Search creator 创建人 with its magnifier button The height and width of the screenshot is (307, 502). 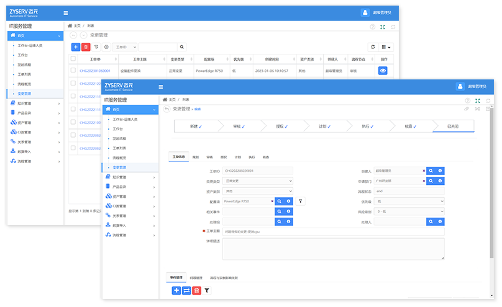(431, 171)
